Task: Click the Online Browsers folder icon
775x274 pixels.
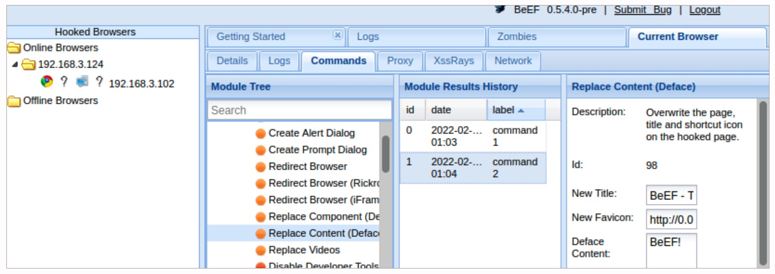Action: coord(14,48)
